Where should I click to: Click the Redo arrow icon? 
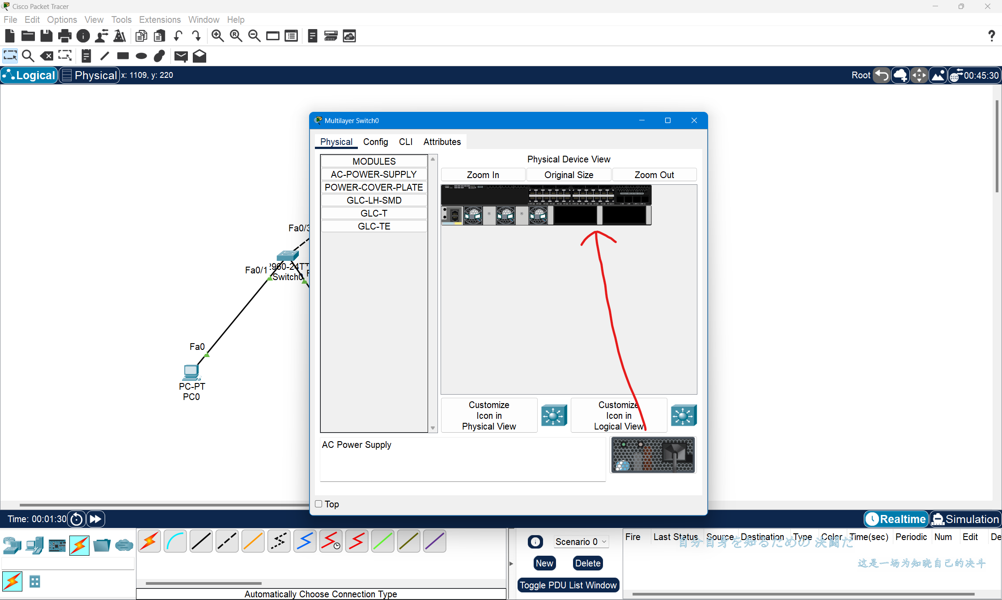pos(196,36)
